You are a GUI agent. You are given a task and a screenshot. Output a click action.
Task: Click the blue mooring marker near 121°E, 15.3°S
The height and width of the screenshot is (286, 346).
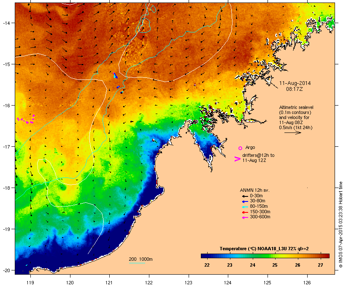115,75
